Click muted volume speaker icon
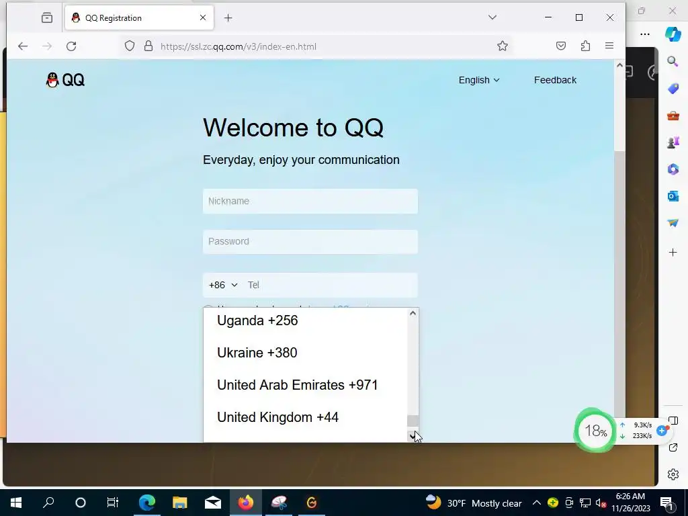The image size is (688, 516). 601,503
